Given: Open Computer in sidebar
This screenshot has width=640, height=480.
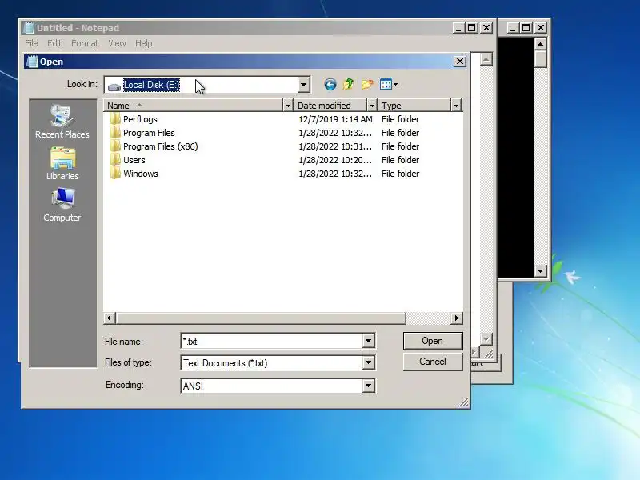Looking at the screenshot, I should tap(62, 205).
